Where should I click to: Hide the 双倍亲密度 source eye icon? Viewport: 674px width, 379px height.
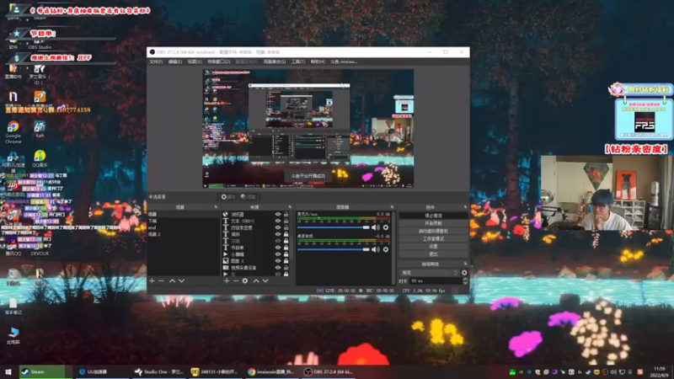click(x=278, y=227)
